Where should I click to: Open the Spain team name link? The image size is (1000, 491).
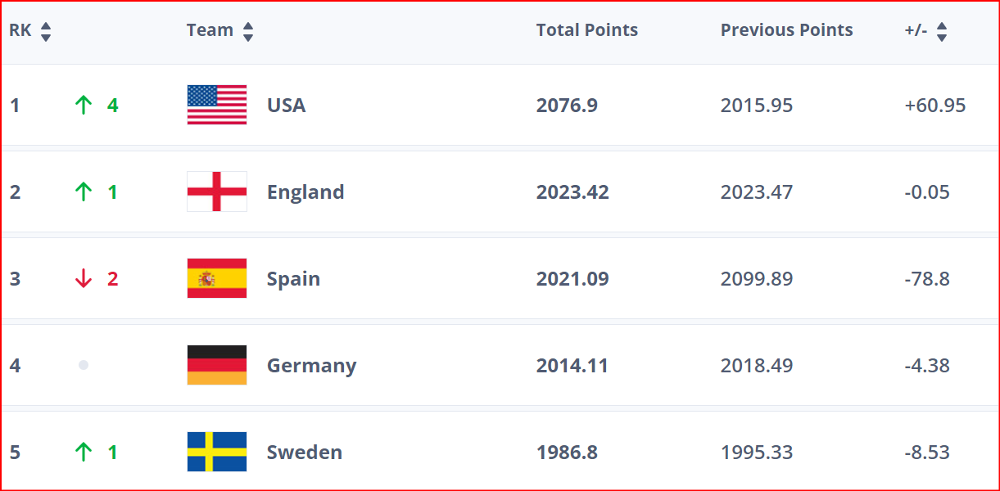point(293,279)
